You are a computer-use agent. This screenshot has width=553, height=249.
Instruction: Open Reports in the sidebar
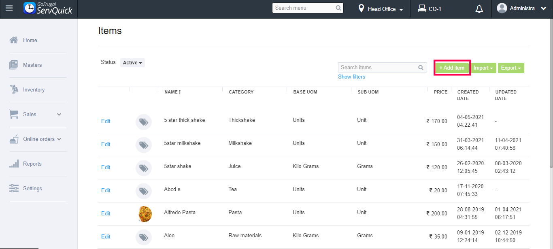coord(32,164)
